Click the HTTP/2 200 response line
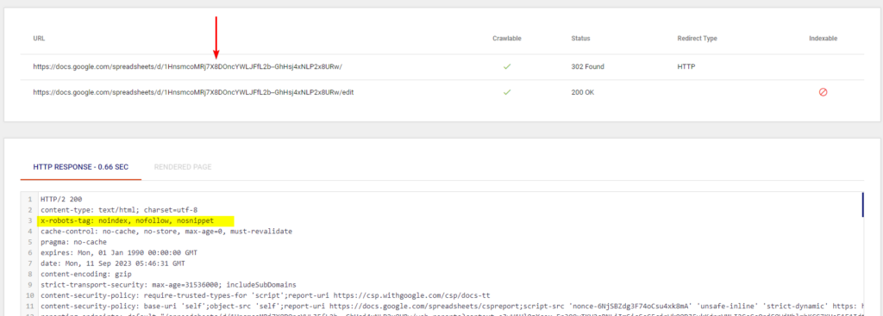Image resolution: width=883 pixels, height=316 pixels. click(x=62, y=199)
